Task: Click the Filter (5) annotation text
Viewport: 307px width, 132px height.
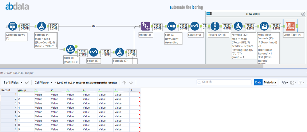Action: point(71,60)
